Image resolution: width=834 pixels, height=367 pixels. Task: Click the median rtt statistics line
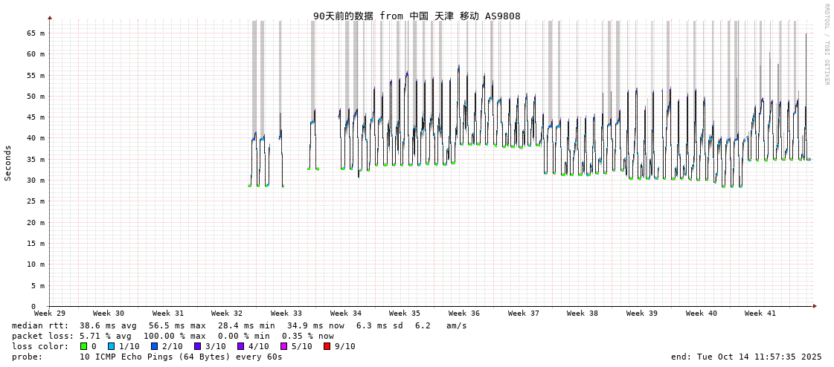point(240,325)
